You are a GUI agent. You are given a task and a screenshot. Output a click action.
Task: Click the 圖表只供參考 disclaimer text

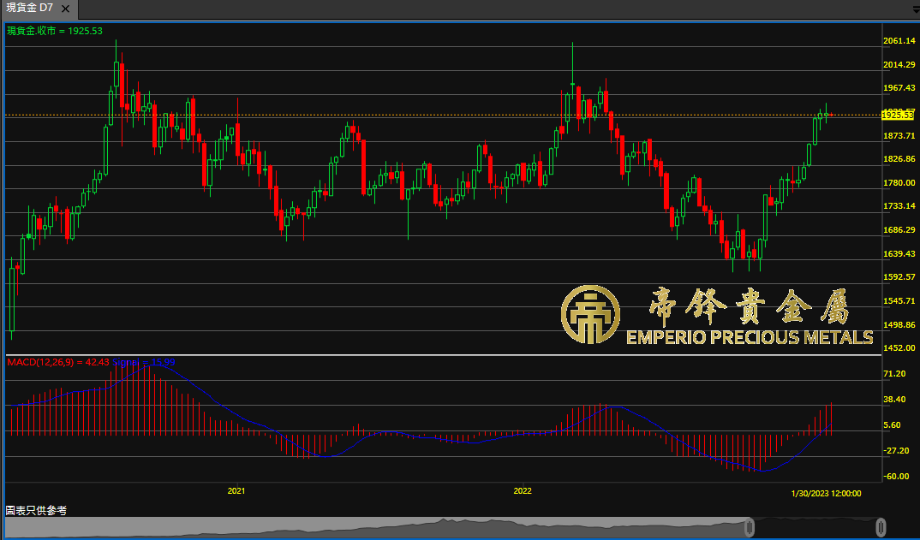36,510
